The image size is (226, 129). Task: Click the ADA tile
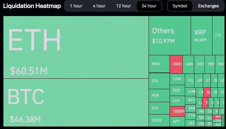(x=159, y=96)
